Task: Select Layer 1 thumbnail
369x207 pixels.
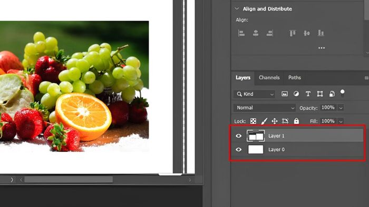Action: [256, 136]
